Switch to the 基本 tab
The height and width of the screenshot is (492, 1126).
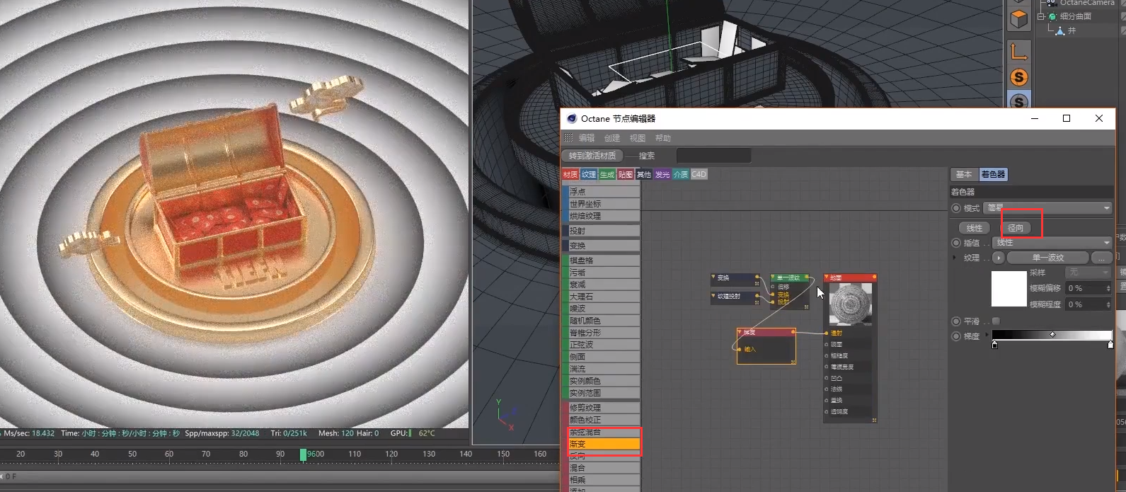964,174
